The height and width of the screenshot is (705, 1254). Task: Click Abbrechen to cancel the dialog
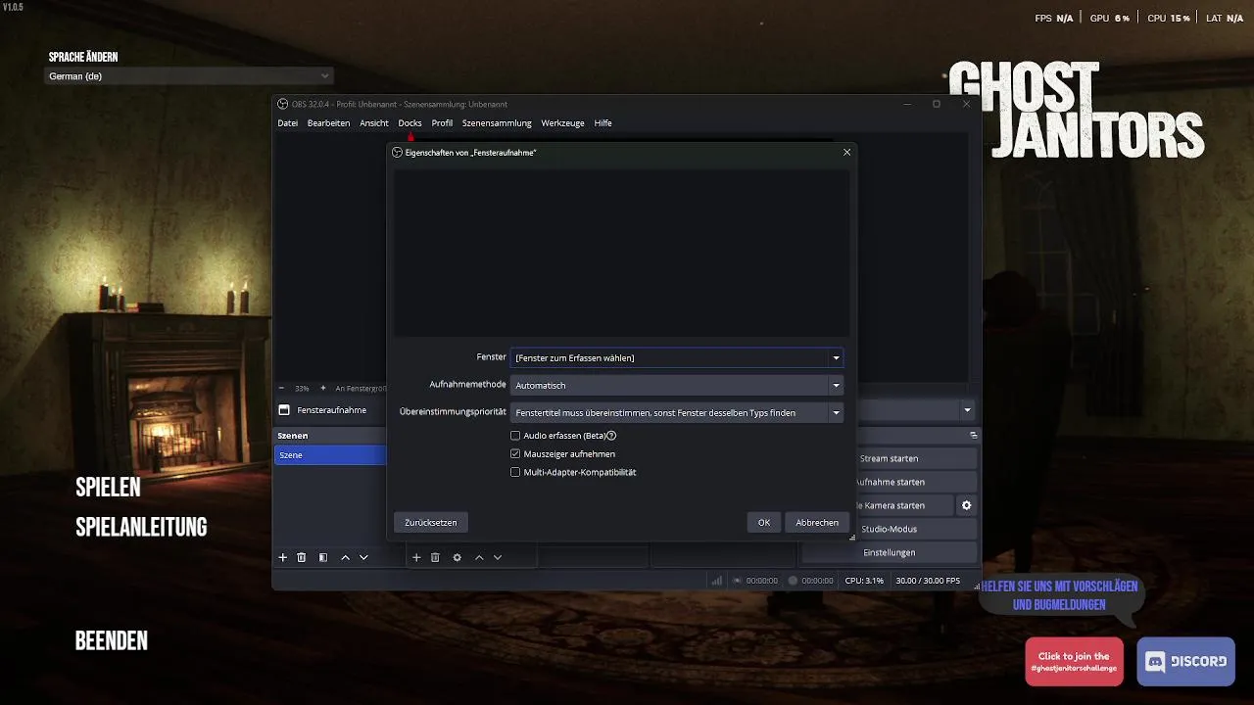pos(817,523)
